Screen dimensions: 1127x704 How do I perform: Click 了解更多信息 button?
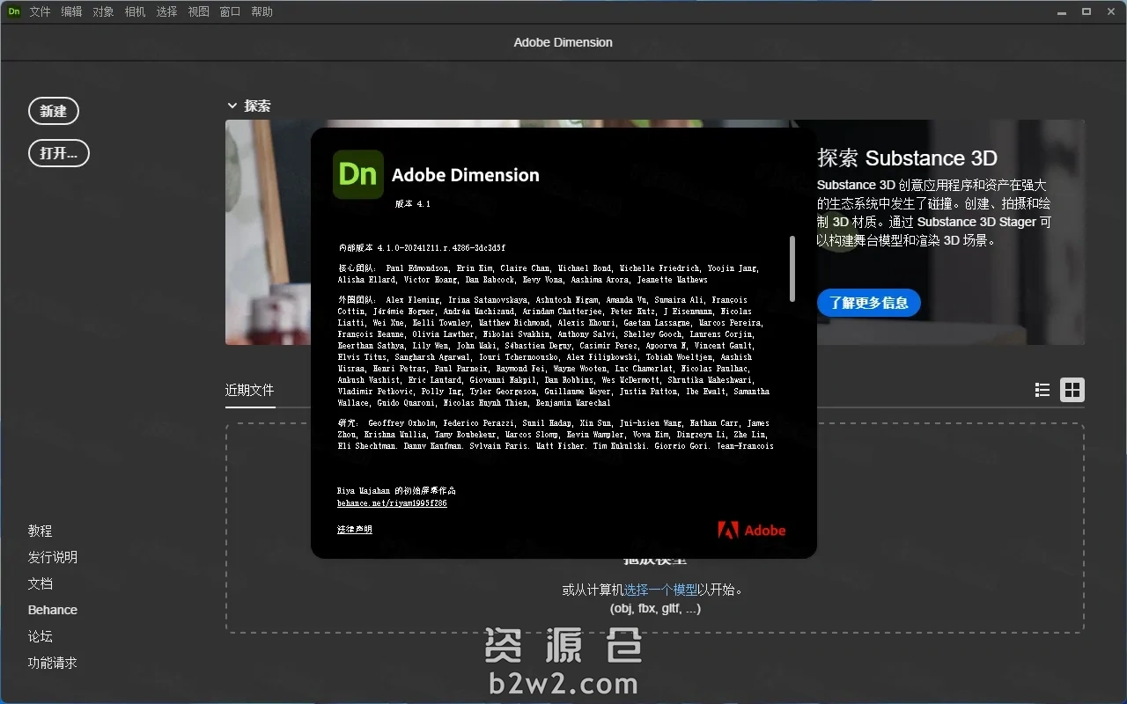click(x=868, y=303)
